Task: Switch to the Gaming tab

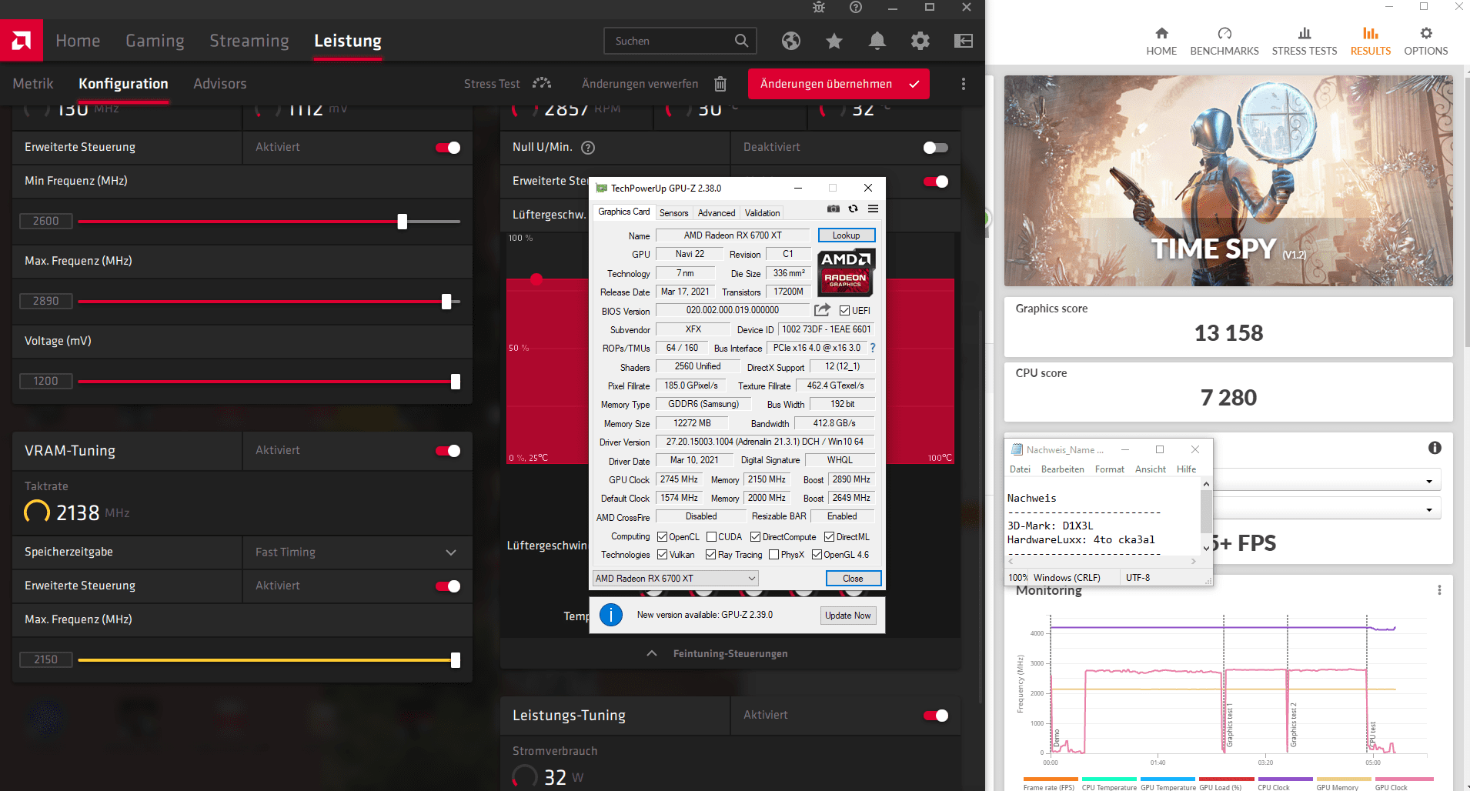Action: (x=155, y=41)
